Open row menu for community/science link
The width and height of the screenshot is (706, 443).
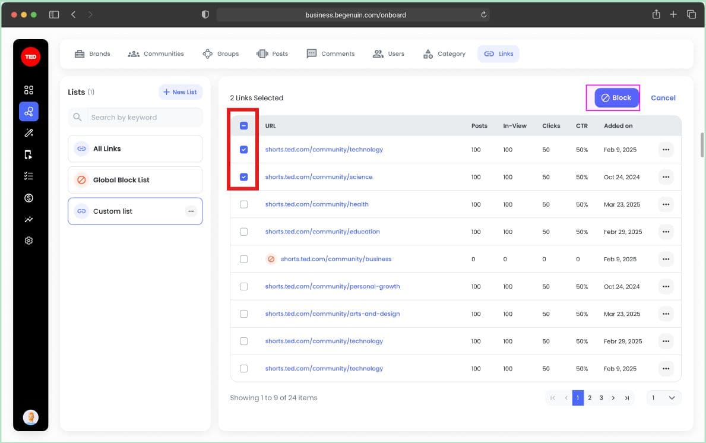tap(666, 177)
